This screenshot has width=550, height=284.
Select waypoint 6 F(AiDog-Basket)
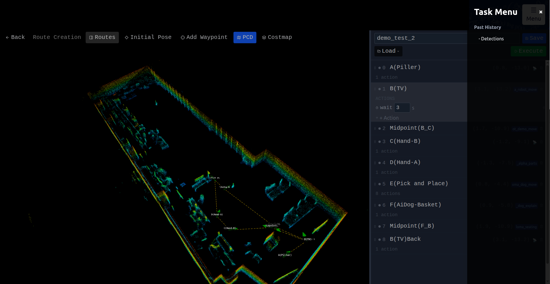(415, 205)
